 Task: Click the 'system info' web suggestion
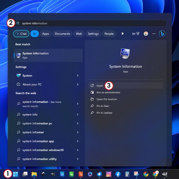point(48,114)
